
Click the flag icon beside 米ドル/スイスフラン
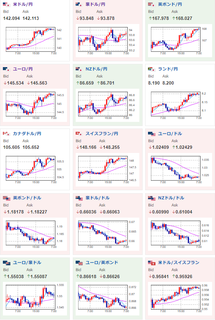151,263
